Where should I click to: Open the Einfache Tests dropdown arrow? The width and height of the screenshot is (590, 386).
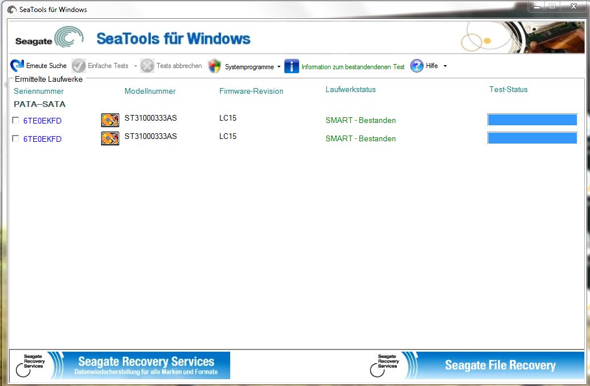pos(135,66)
